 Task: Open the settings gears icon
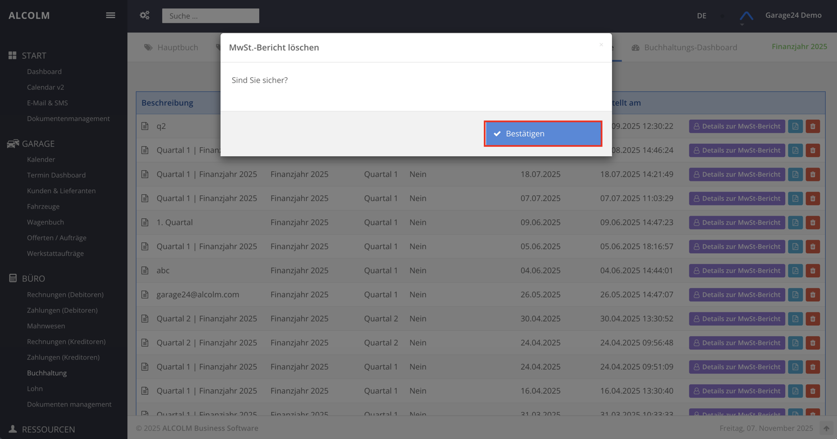pos(145,15)
